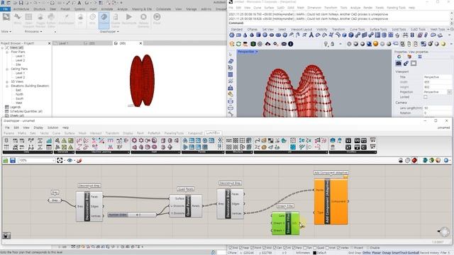Switch to the Curve Tools tab in Rhino
The image size is (454, 255).
coord(358,30)
